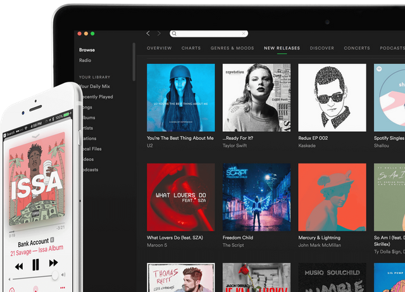The height and width of the screenshot is (292, 405).
Task: Open the Genres & Moods tab
Action: pyautogui.click(x=232, y=48)
